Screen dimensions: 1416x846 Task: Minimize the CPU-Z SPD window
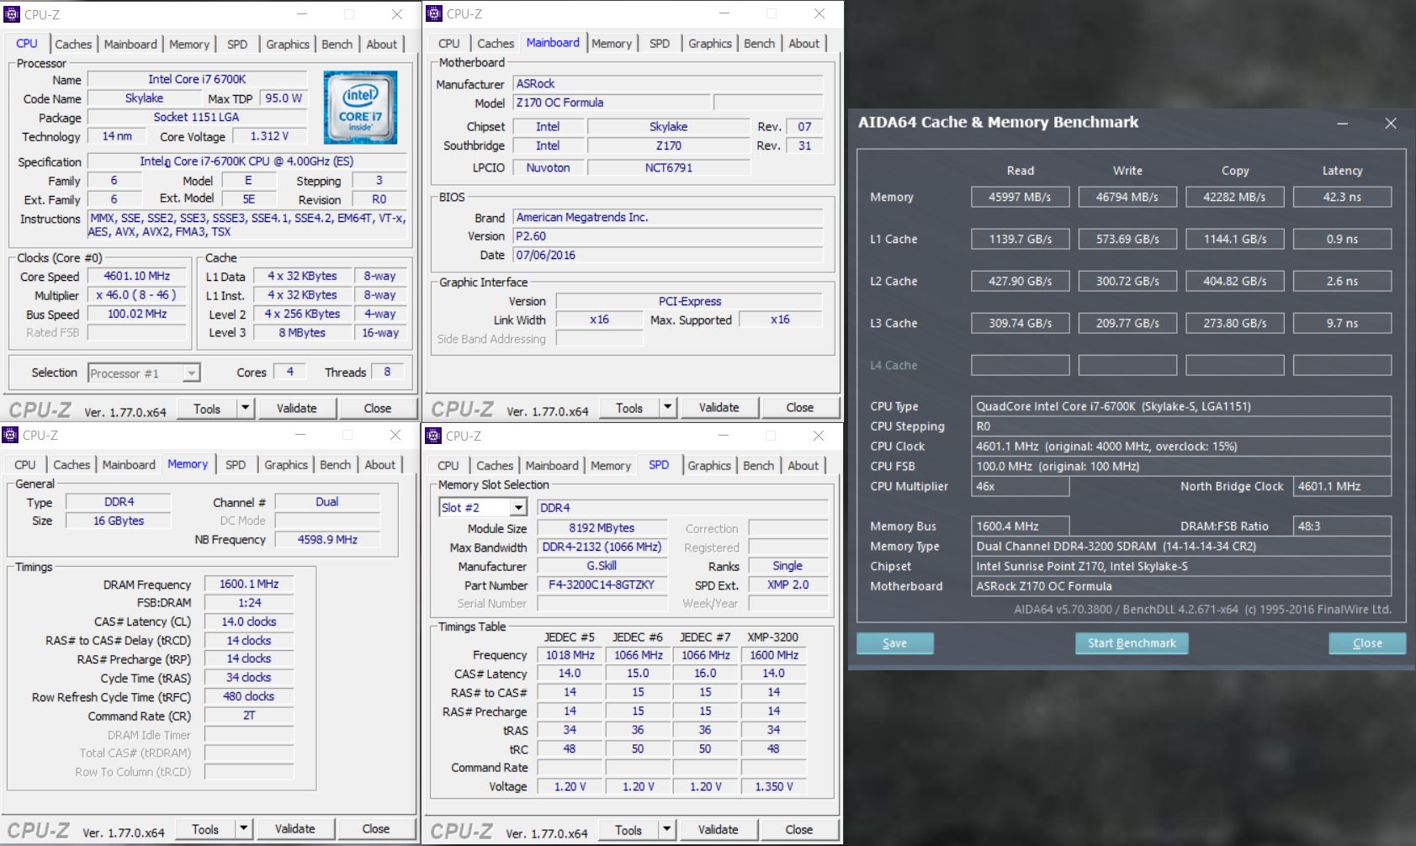(x=723, y=436)
